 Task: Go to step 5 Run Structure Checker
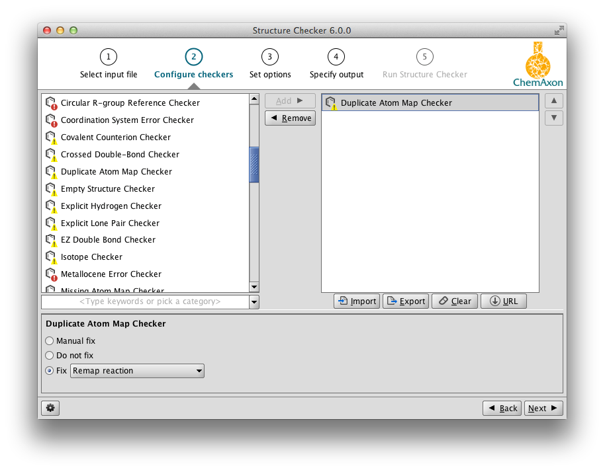(x=425, y=64)
